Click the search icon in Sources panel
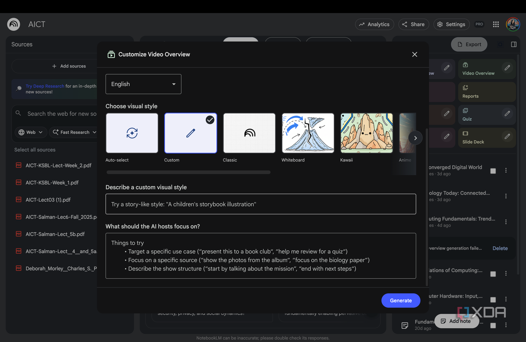526x342 pixels. 18,113
